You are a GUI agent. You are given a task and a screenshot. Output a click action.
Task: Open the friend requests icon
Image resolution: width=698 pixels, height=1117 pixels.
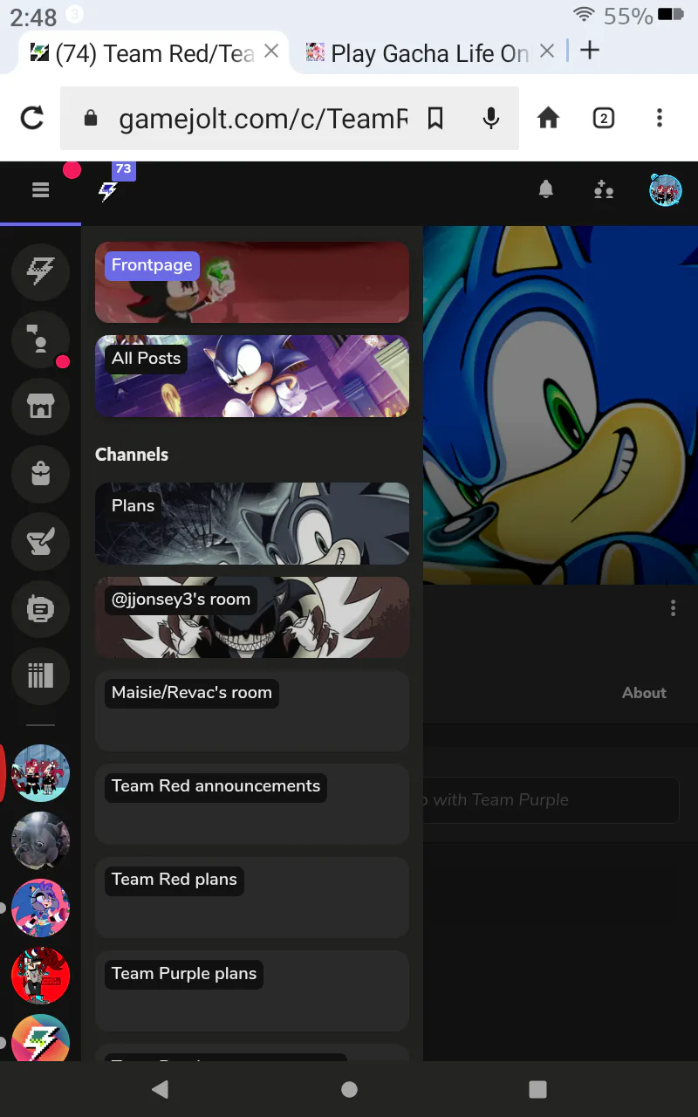pos(604,189)
